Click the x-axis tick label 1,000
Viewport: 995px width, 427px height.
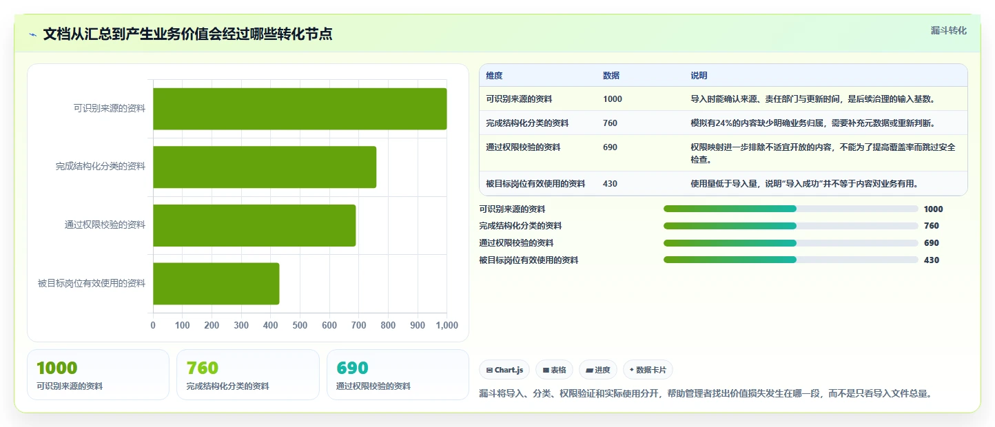pyautogui.click(x=447, y=326)
